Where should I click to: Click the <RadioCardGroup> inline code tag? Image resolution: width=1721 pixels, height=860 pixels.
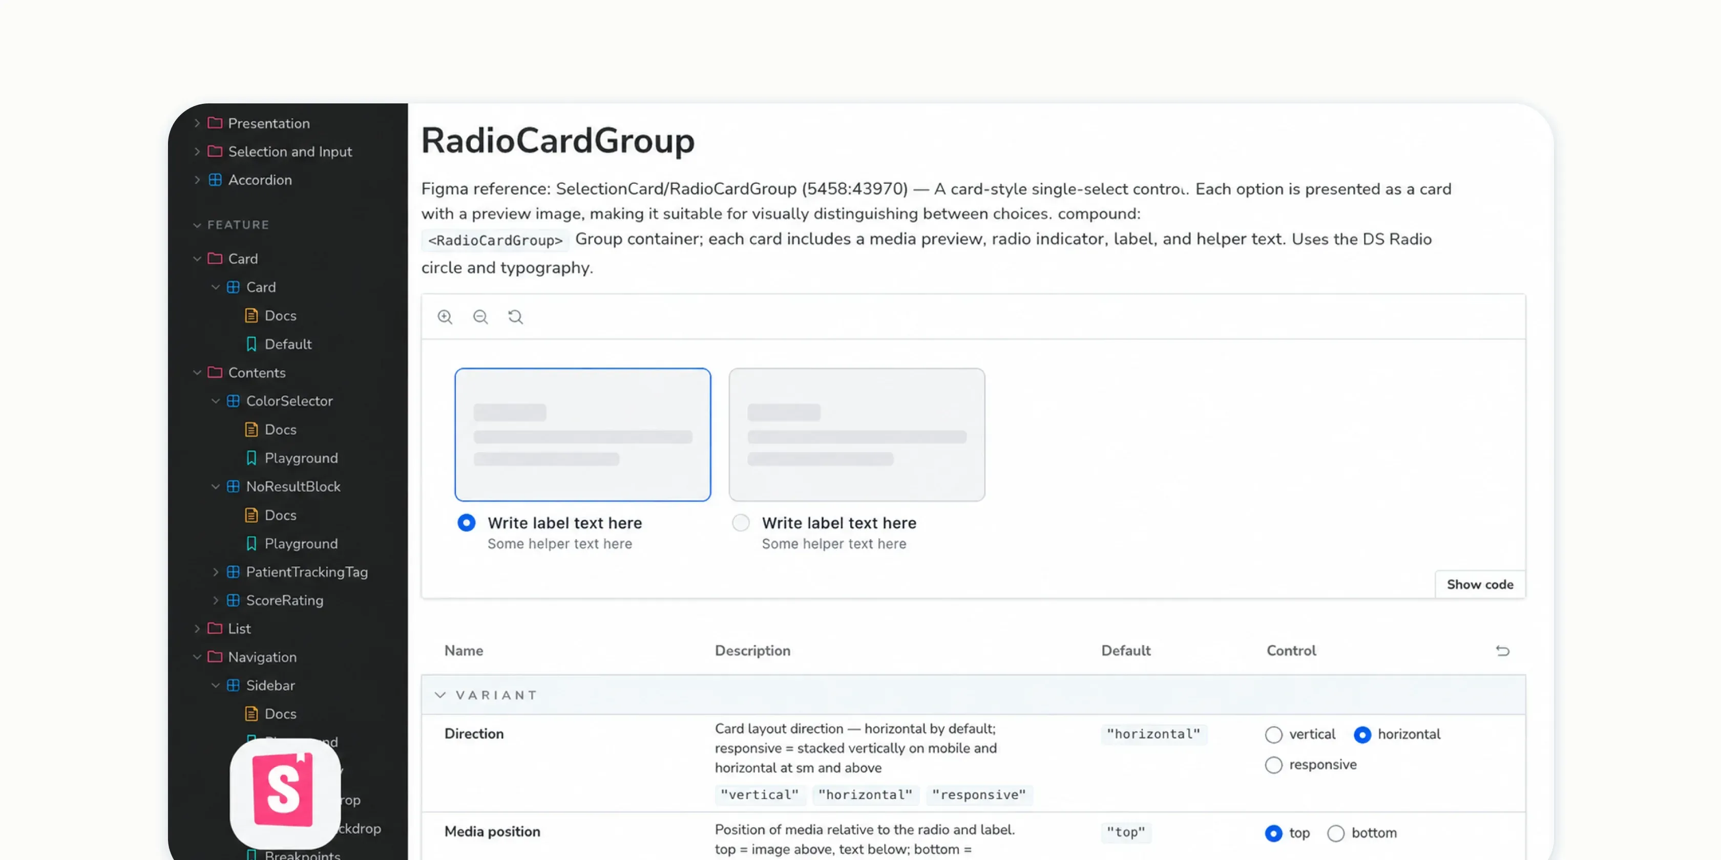495,241
